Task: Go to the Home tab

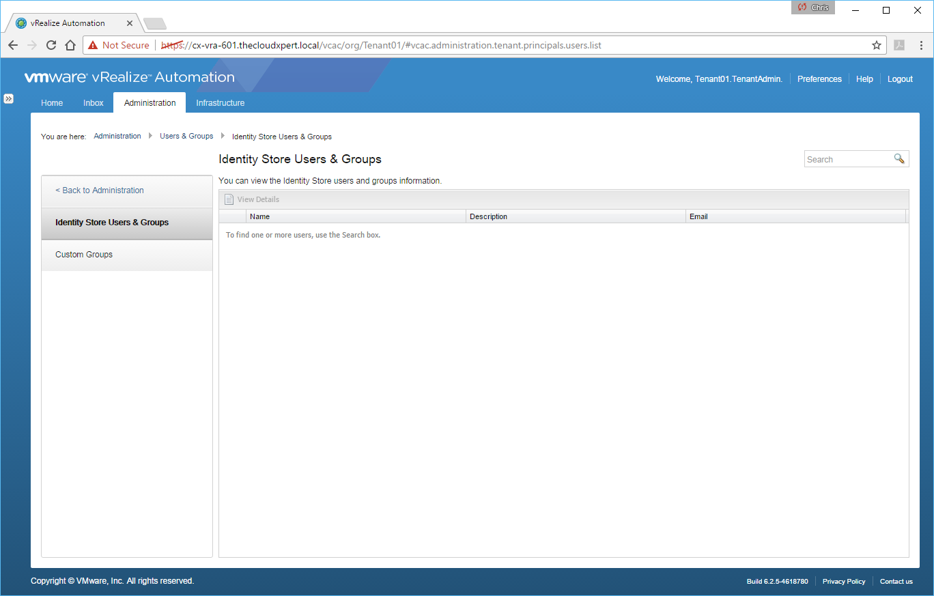Action: tap(52, 103)
